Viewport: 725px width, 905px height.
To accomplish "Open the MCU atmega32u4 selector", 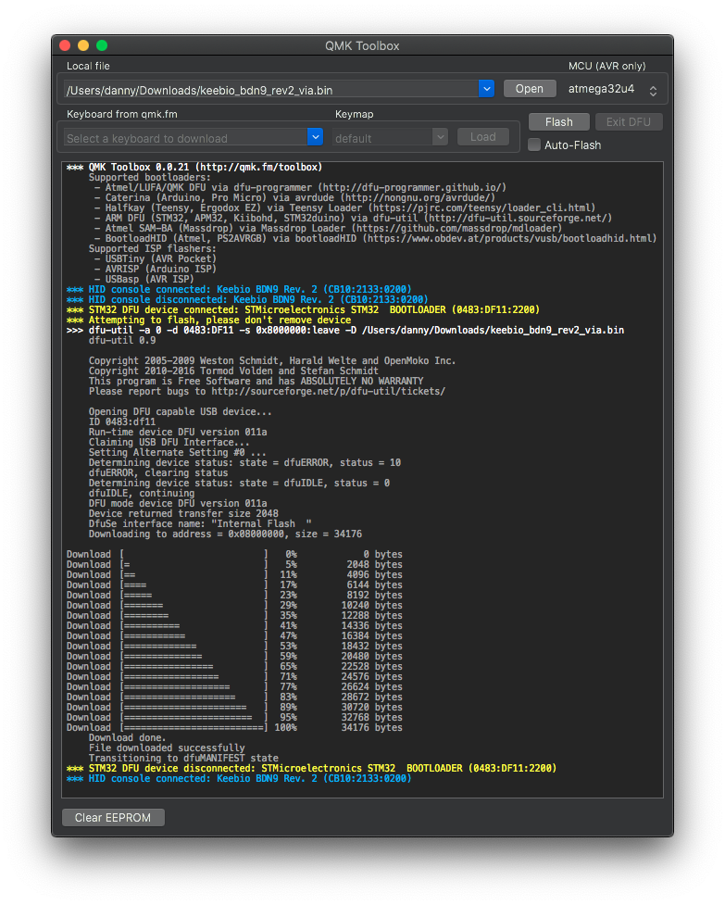I will pyautogui.click(x=613, y=90).
